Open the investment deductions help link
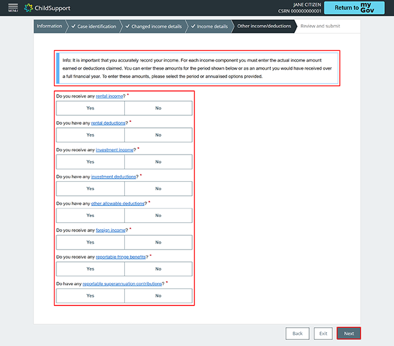Image resolution: width=394 pixels, height=346 pixels. [113, 177]
